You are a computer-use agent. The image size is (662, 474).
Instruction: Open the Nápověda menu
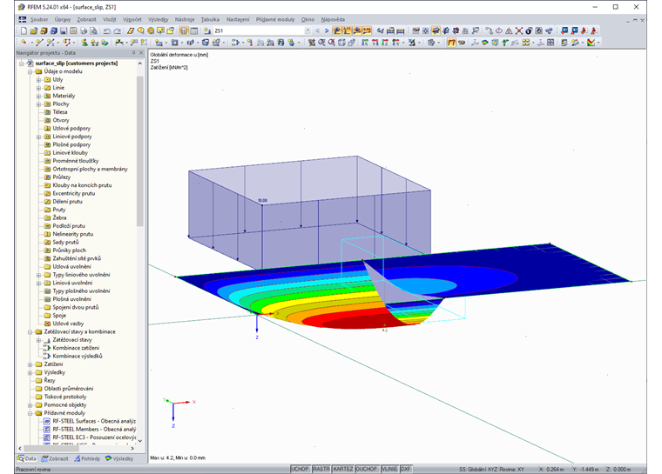click(x=333, y=19)
